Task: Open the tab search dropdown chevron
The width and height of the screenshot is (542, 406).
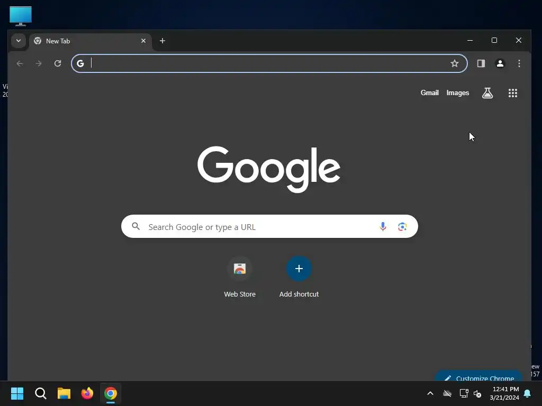Action: (19, 41)
